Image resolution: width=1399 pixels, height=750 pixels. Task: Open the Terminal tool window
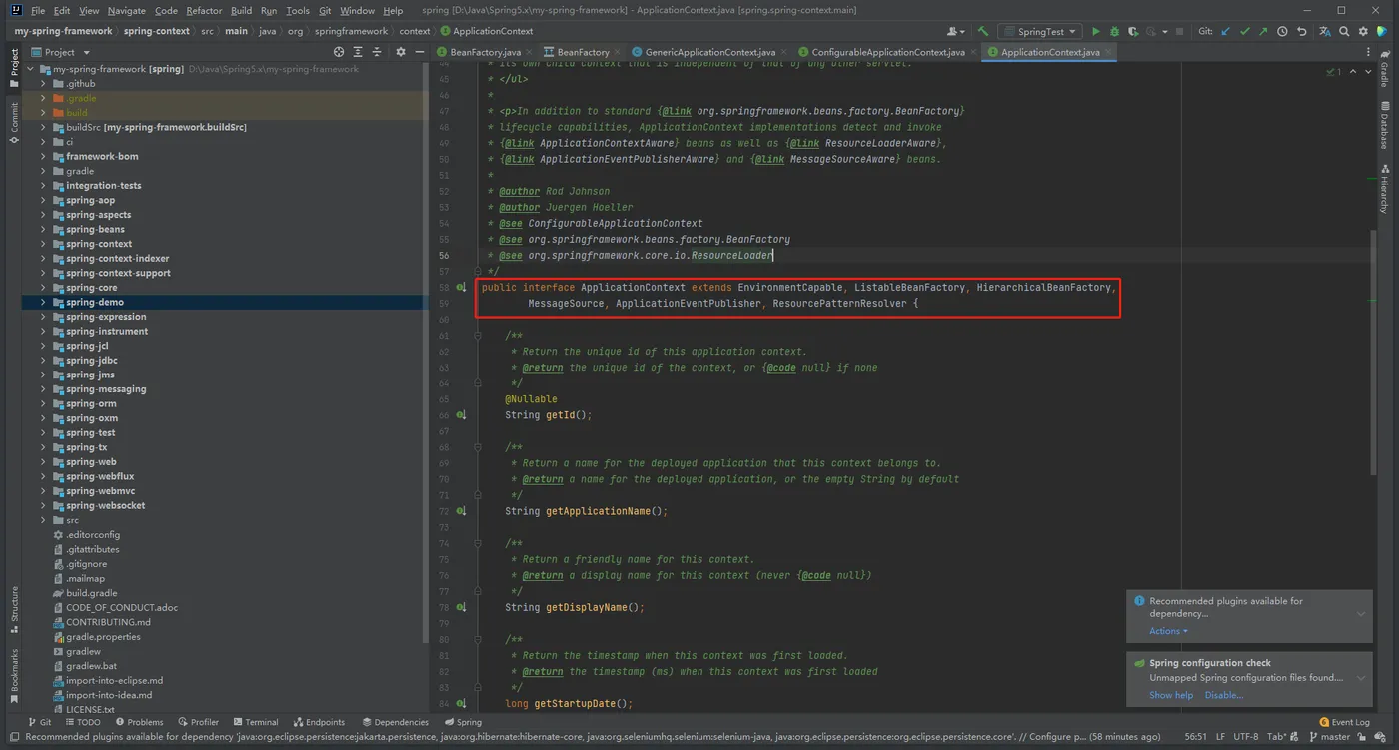[255, 722]
